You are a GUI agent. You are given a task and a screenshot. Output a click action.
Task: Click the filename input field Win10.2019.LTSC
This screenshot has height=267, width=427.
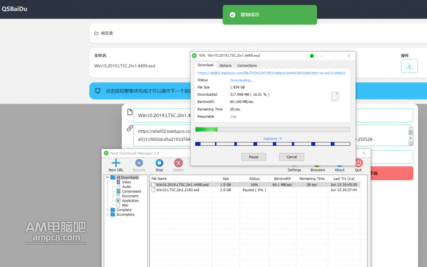[273, 115]
